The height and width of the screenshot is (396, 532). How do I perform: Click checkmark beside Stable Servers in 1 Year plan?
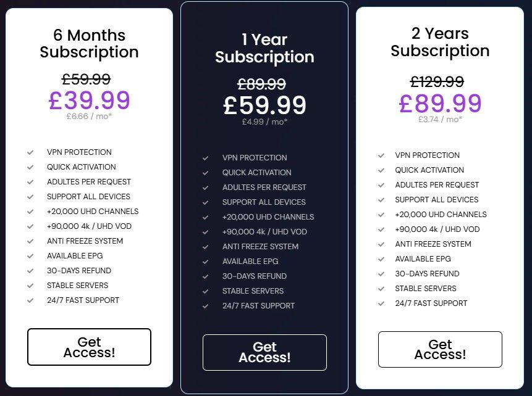[206, 291]
